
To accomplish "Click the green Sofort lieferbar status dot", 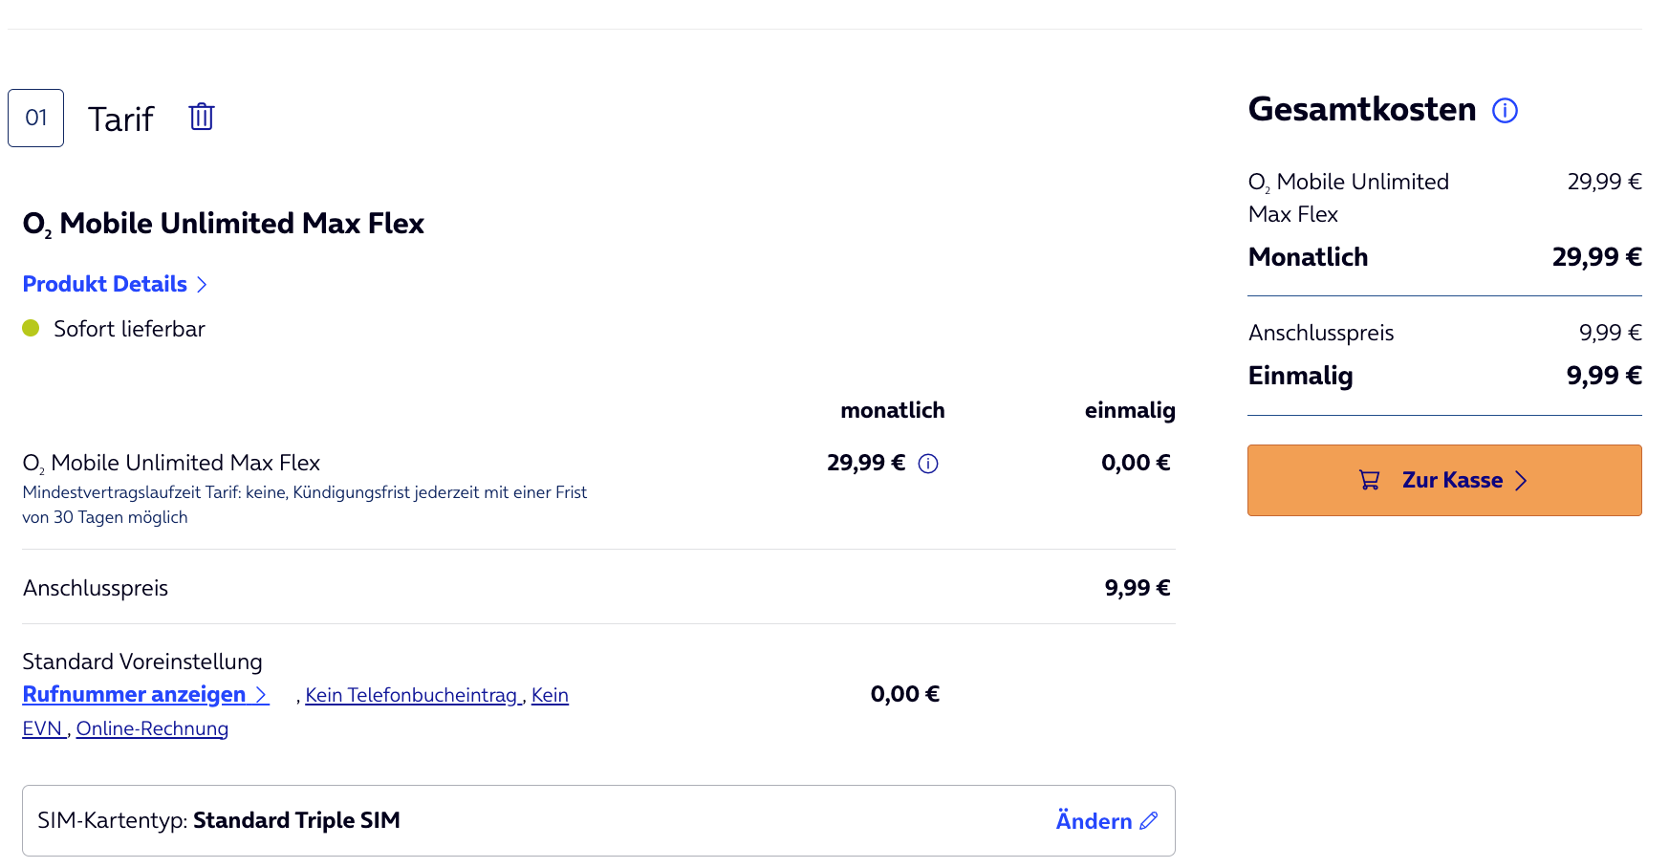I will [31, 328].
